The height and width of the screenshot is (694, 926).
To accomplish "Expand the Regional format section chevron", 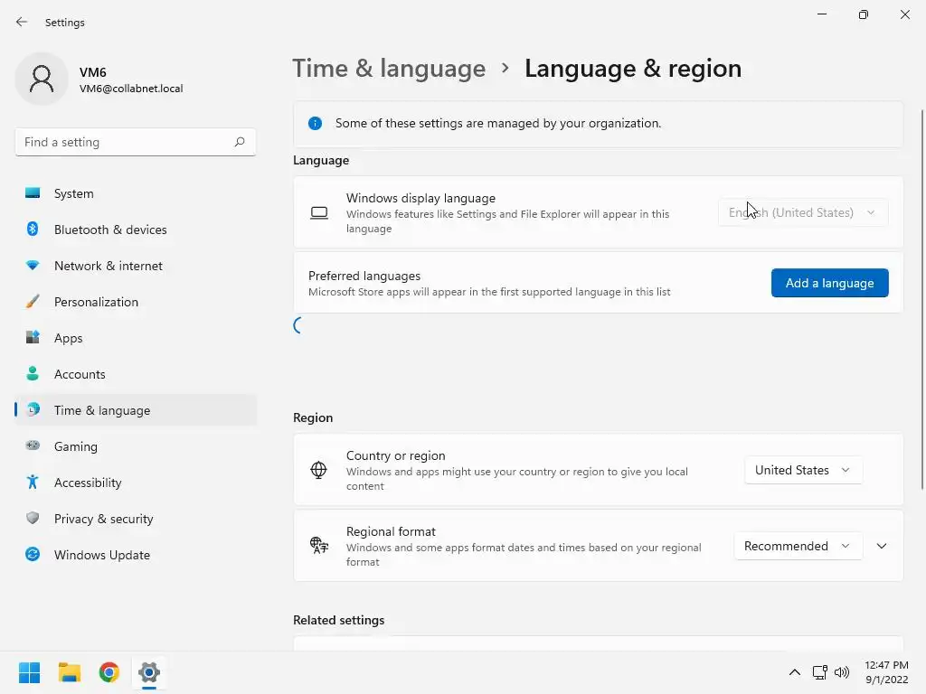I will click(x=882, y=546).
